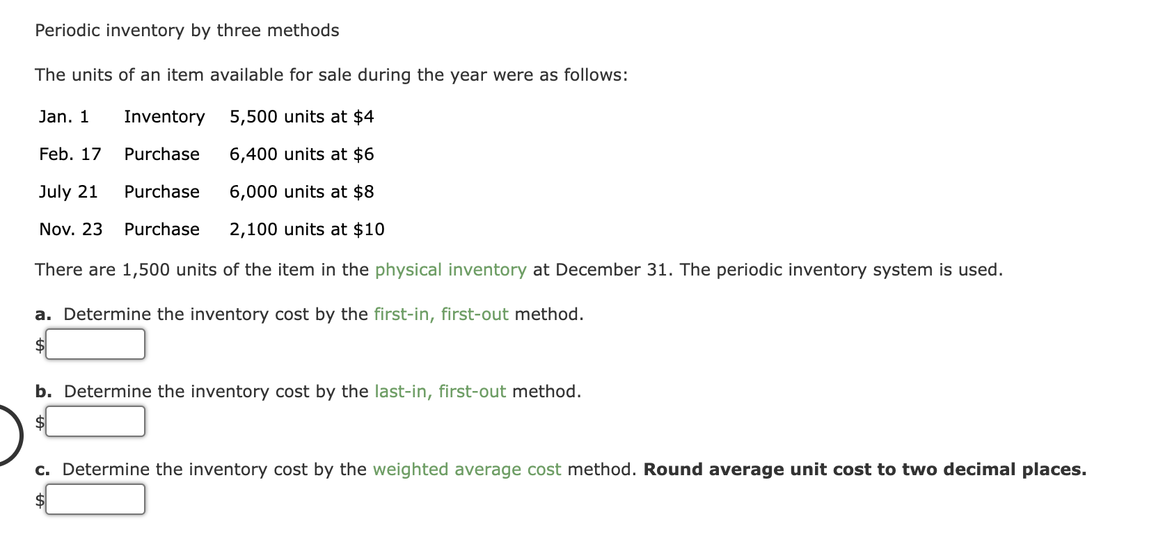This screenshot has height=558, width=1165.
Task: Select the July 21 Purchase line
Action: click(206, 192)
